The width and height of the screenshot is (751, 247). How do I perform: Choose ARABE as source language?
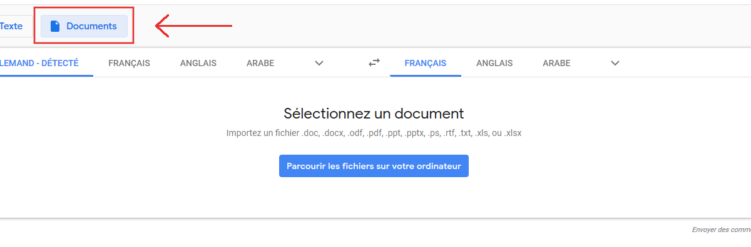tap(260, 63)
